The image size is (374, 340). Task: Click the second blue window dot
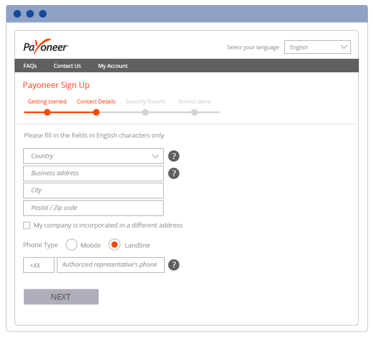coord(30,14)
